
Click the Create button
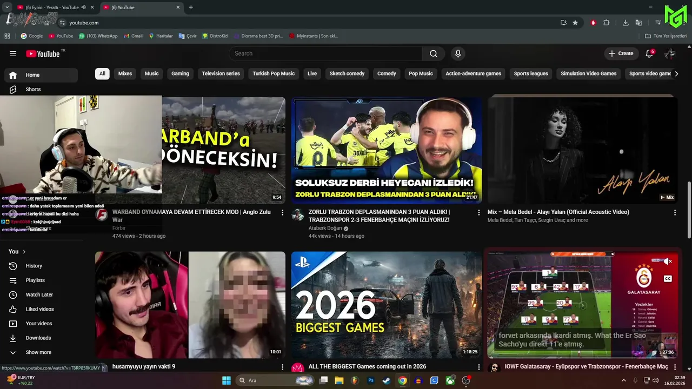tap(621, 53)
